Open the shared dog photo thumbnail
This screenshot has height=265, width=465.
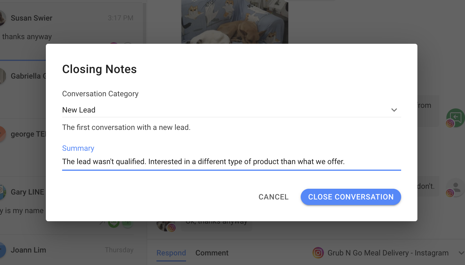(235, 22)
